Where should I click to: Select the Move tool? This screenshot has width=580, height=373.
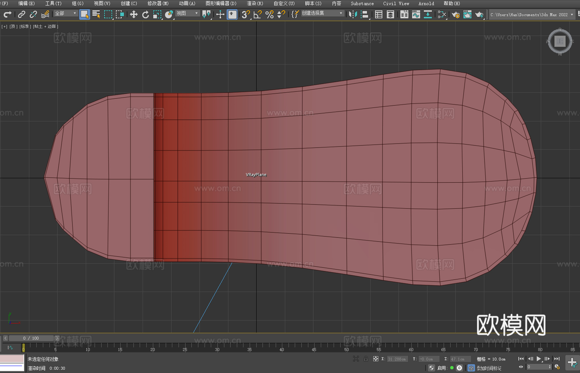[134, 14]
